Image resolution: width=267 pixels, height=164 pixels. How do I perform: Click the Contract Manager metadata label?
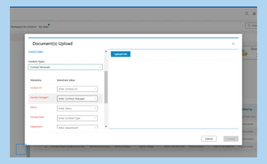39,97
